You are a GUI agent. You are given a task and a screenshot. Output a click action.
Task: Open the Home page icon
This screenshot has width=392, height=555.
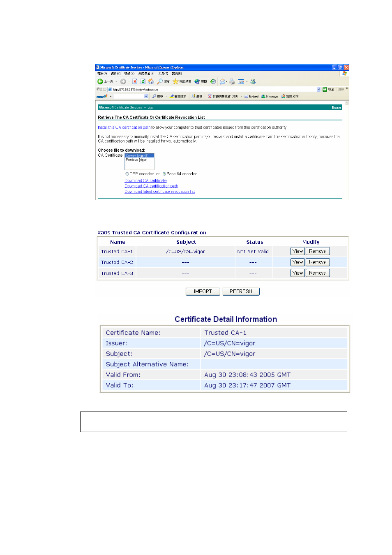click(151, 81)
